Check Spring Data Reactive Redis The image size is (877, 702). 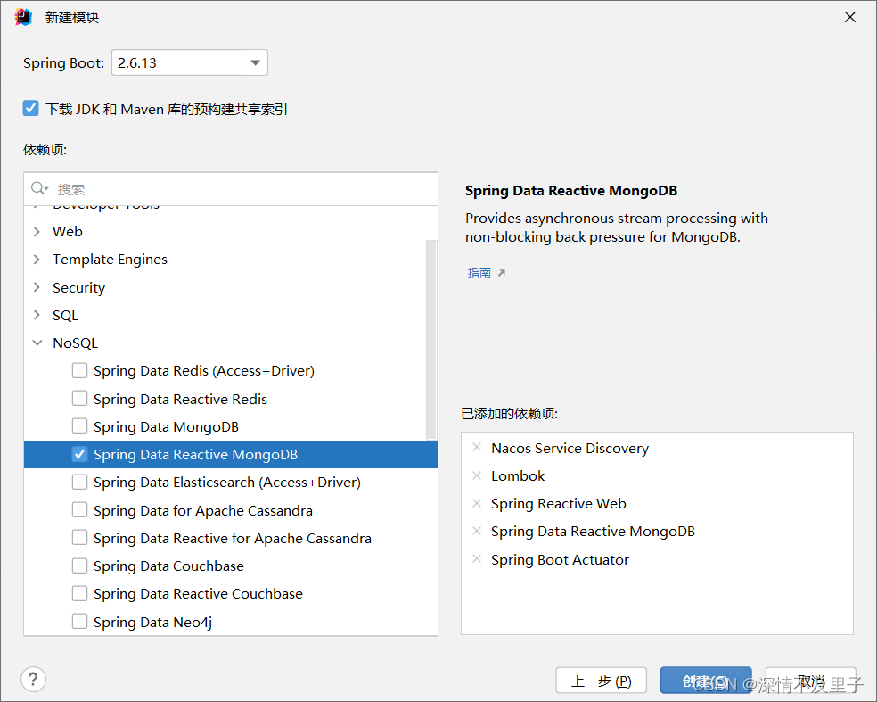coord(79,399)
